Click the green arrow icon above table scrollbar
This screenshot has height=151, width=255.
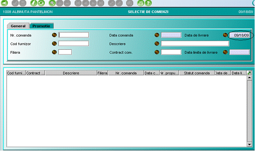tap(249, 73)
